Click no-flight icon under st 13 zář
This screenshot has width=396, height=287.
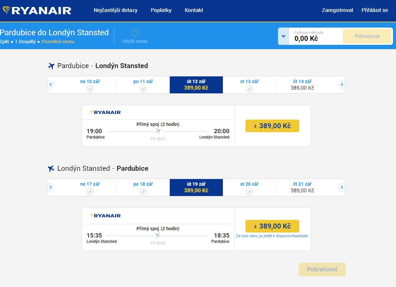pos(249,89)
